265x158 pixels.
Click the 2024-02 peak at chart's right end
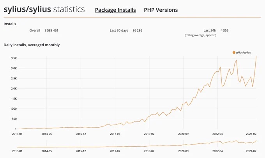(x=256, y=56)
